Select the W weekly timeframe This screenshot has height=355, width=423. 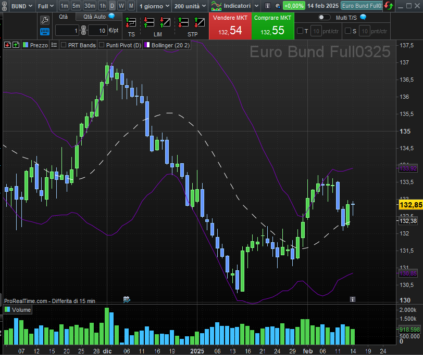[x=121, y=6]
